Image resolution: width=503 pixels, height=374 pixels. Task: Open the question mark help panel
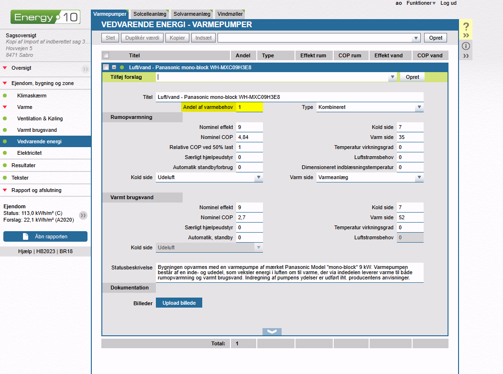click(466, 27)
